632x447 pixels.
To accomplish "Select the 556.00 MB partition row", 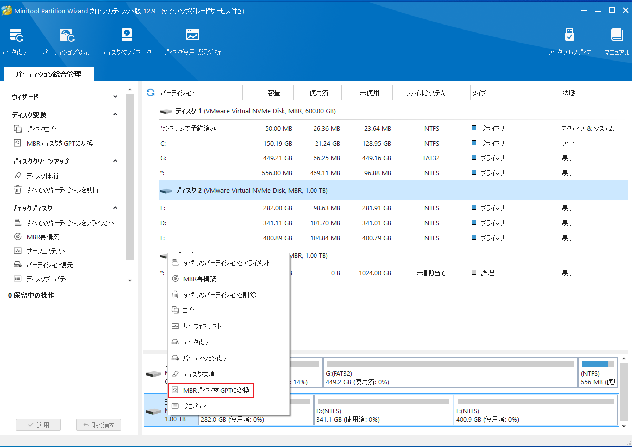I will point(393,173).
